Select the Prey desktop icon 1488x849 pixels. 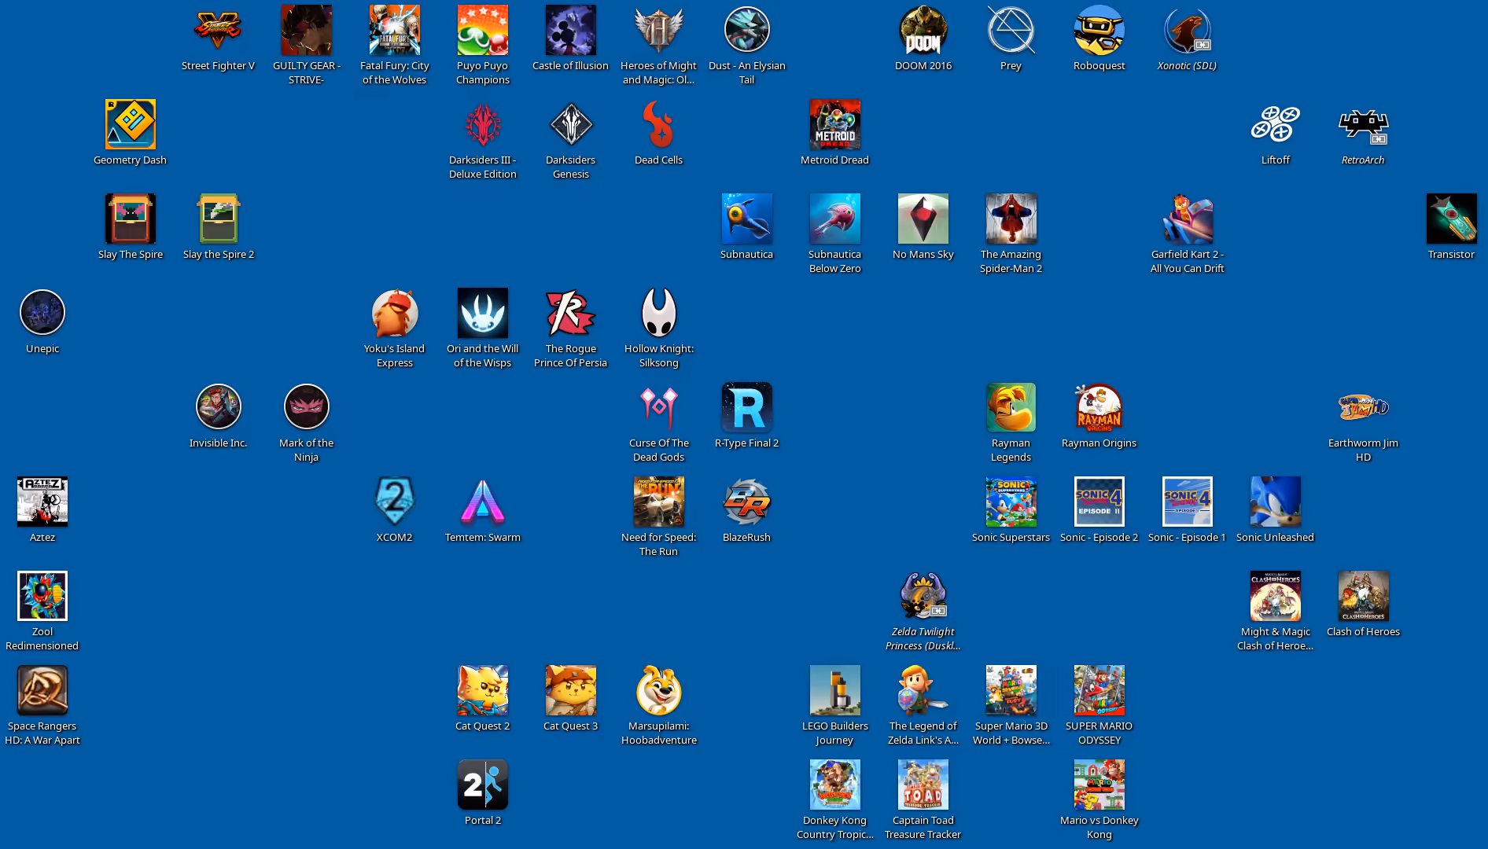pos(1011,30)
